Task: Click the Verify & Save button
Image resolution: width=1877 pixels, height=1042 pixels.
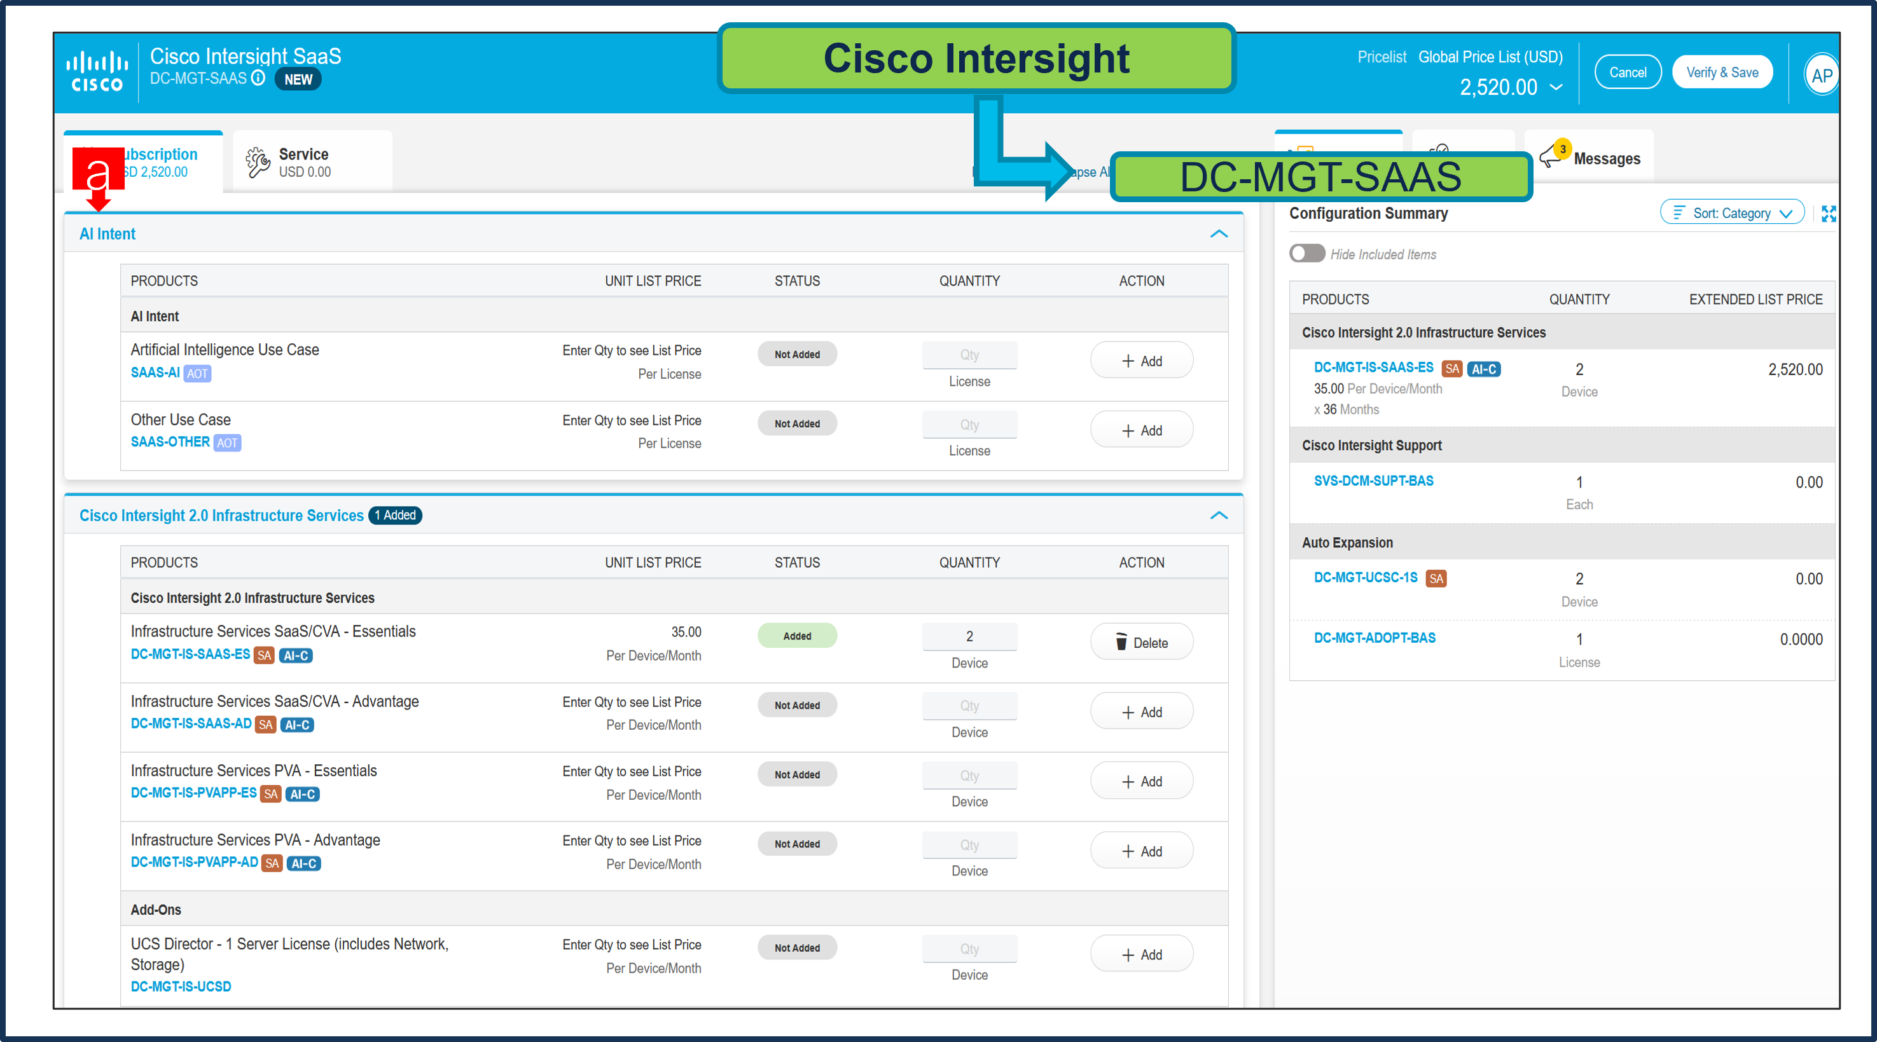Action: click(x=1721, y=72)
